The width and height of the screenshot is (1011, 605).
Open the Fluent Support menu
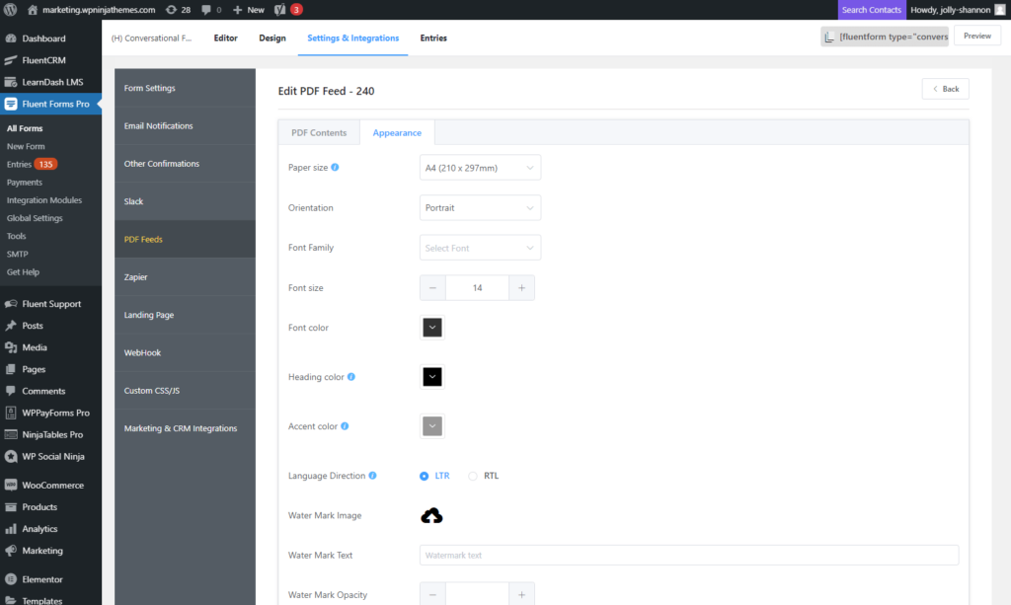[x=47, y=303]
